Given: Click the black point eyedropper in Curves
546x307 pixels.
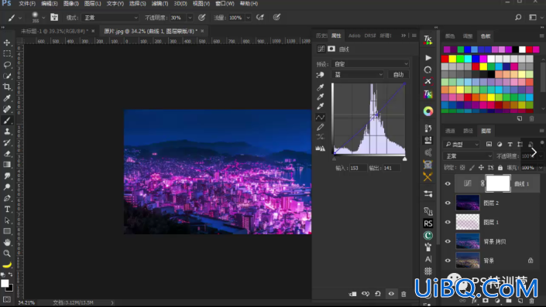Looking at the screenshot, I should 320,87.
